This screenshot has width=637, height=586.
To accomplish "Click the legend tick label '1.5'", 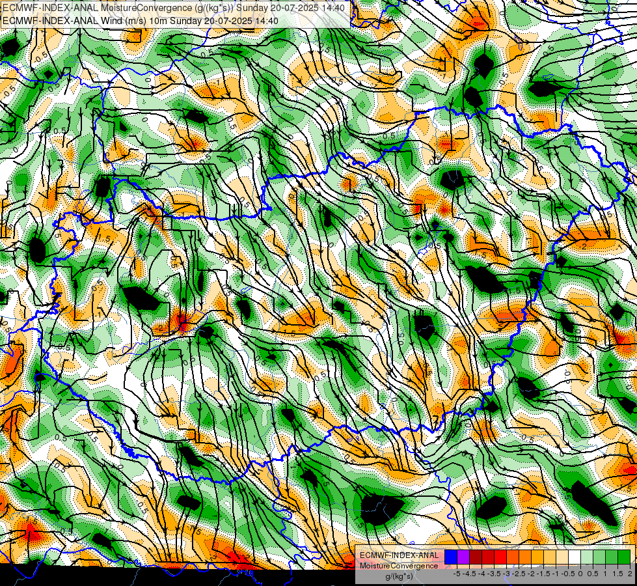I will point(617,574).
